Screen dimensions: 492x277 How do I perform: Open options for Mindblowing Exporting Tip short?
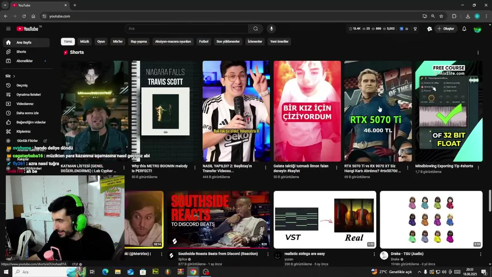pos(478,168)
